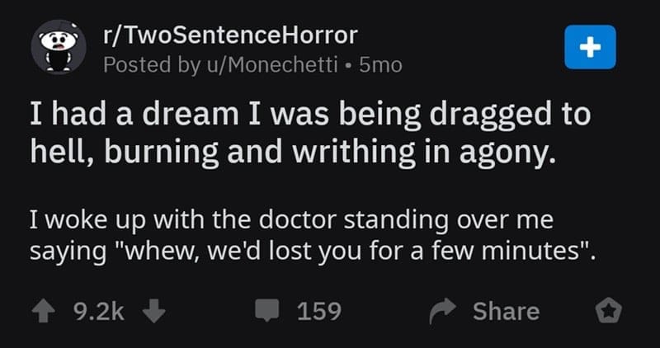Click the 159 comment count
Viewport: 660px width, 348px height.
point(318,311)
